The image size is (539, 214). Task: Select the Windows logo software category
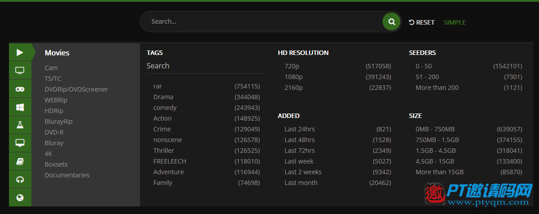20,107
